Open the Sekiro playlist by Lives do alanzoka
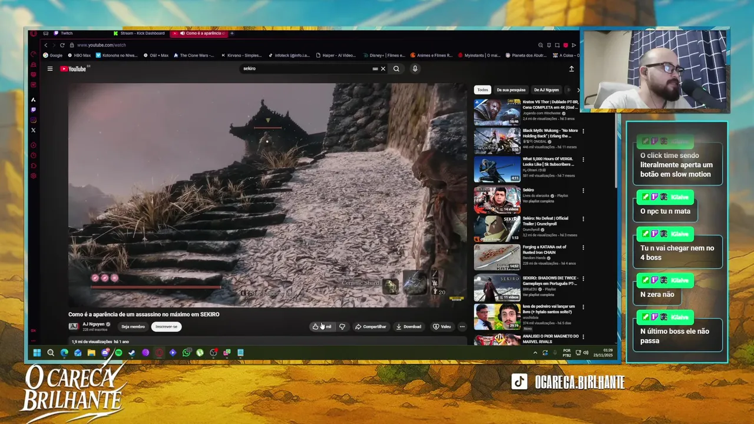Screen dimensions: 754x424 click(497, 200)
